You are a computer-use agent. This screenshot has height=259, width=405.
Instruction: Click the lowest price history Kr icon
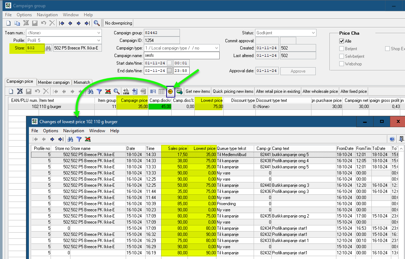(x=170, y=91)
